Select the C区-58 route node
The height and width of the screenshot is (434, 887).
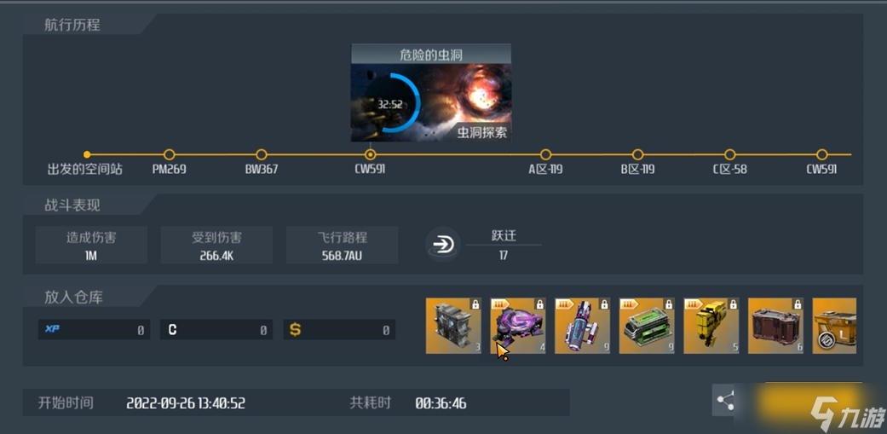(x=729, y=154)
